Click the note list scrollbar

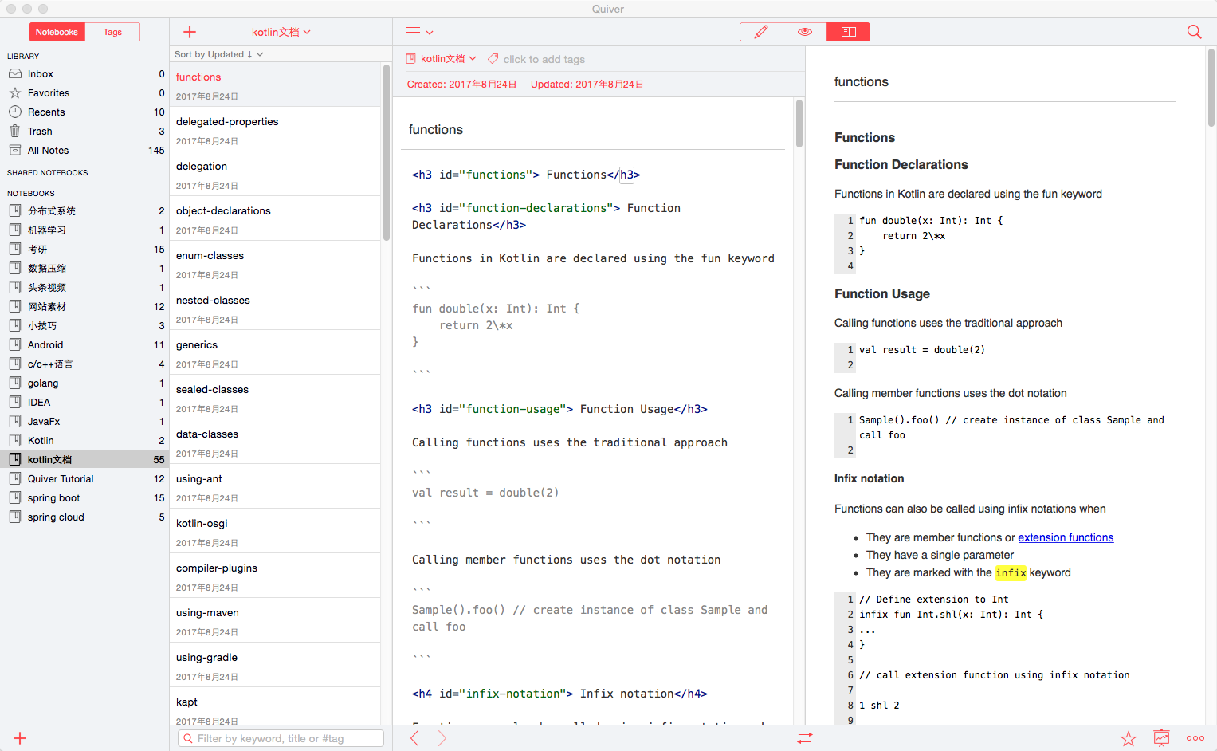[x=387, y=151]
